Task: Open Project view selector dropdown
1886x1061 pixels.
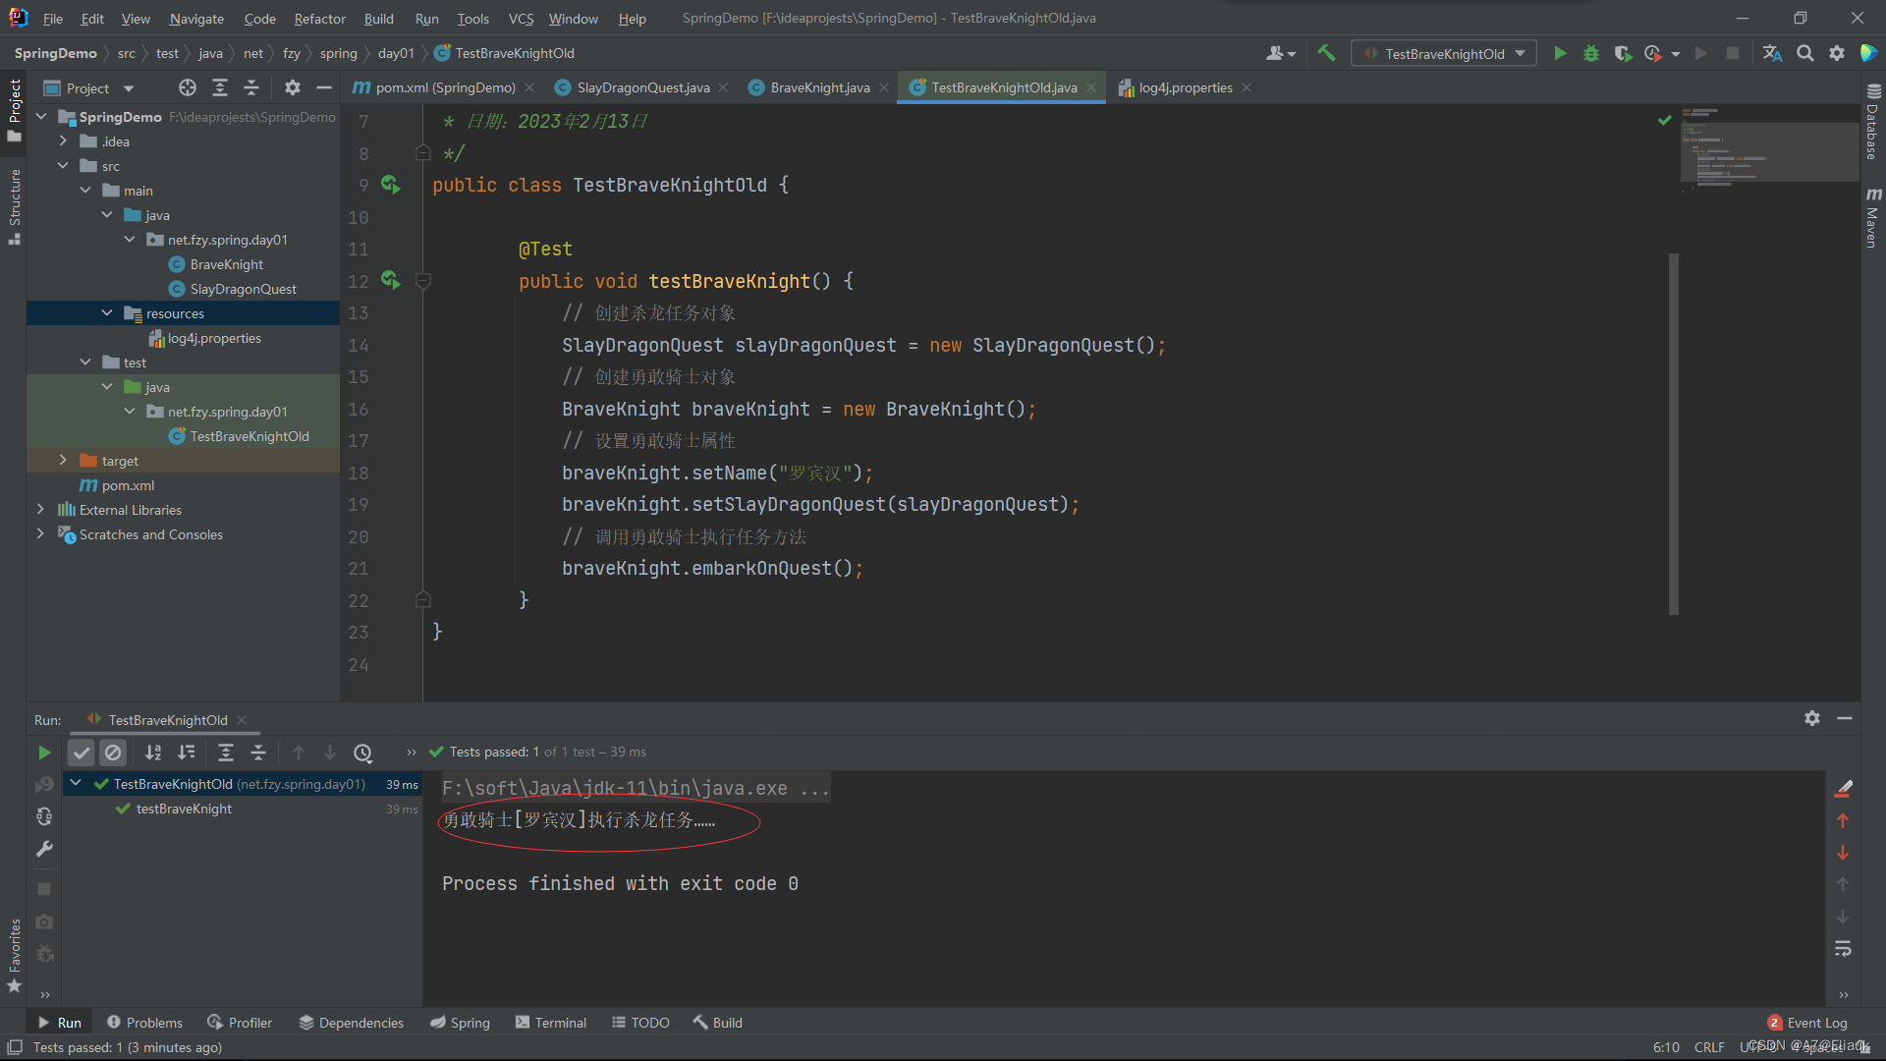Action: [88, 88]
